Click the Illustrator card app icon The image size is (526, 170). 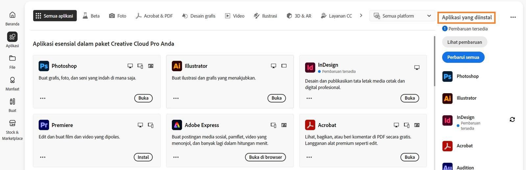click(177, 66)
